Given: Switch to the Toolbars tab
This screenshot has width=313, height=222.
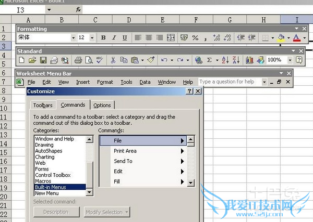Looking at the screenshot, I should tap(43, 105).
